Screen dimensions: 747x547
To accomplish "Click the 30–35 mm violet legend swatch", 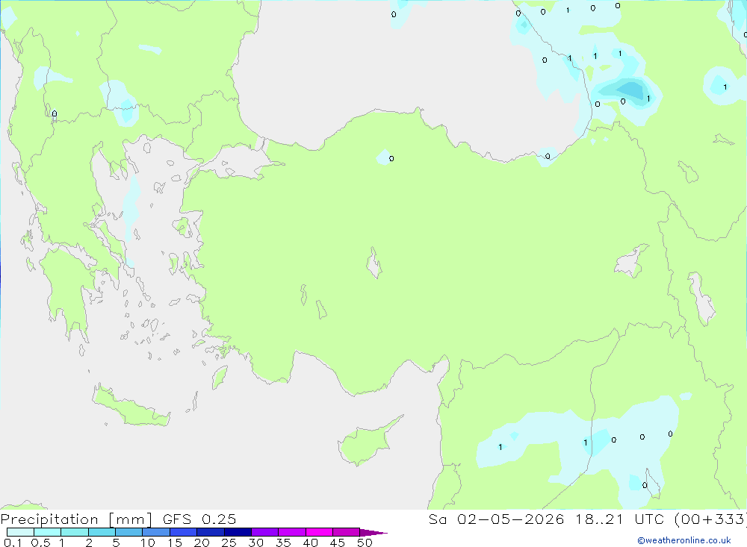I will pos(264,532).
